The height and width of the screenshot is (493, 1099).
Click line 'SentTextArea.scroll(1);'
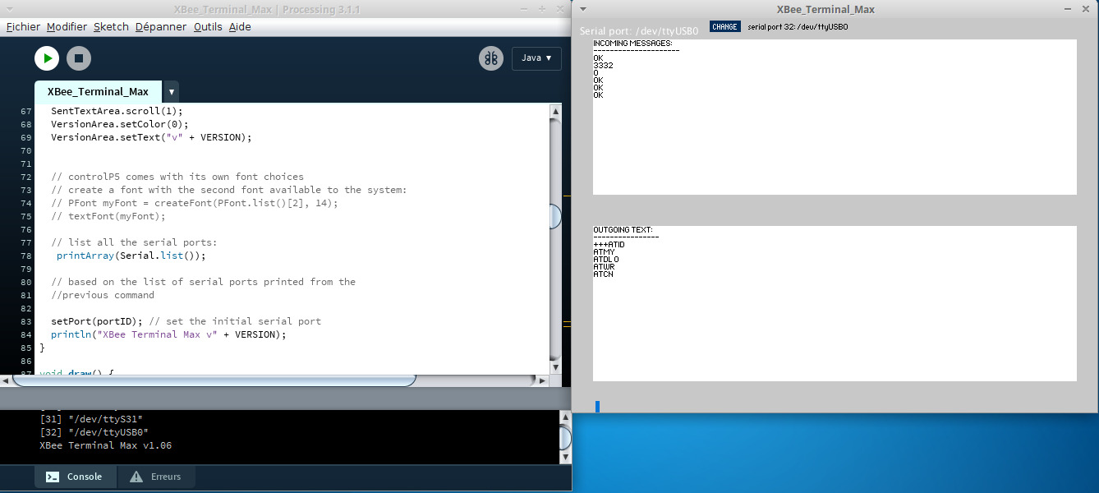point(117,111)
